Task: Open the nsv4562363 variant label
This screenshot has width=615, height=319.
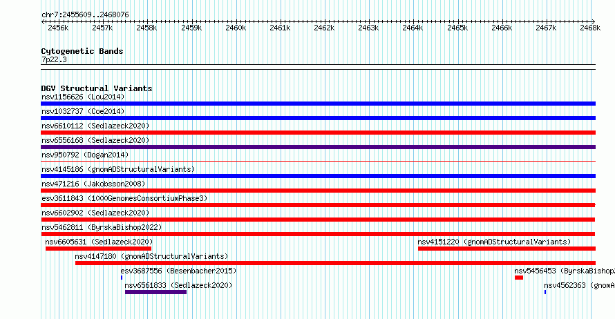Action: pyautogui.click(x=579, y=285)
